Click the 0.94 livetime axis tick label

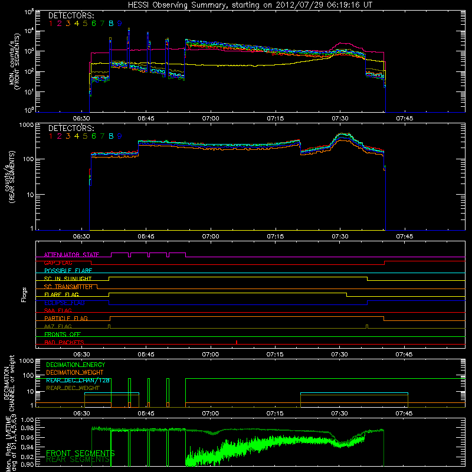click(27, 447)
